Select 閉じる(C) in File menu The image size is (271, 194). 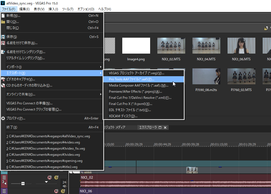click(52, 28)
